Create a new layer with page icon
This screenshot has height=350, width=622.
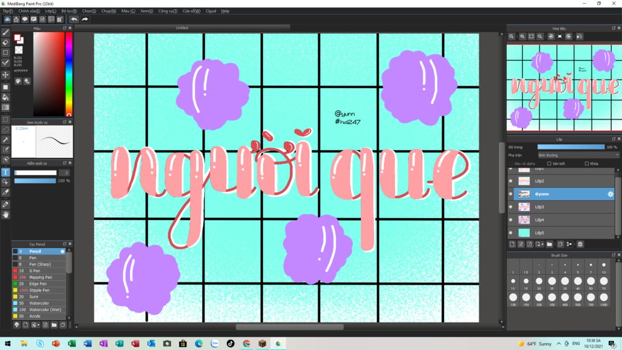click(x=512, y=244)
